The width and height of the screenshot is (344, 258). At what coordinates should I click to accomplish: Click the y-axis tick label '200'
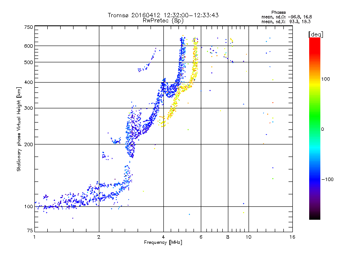coord(28,144)
